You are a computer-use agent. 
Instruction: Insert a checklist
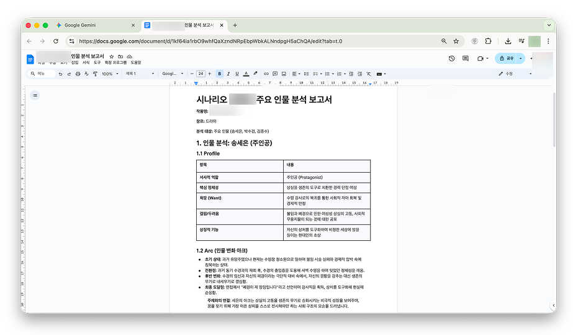315,74
